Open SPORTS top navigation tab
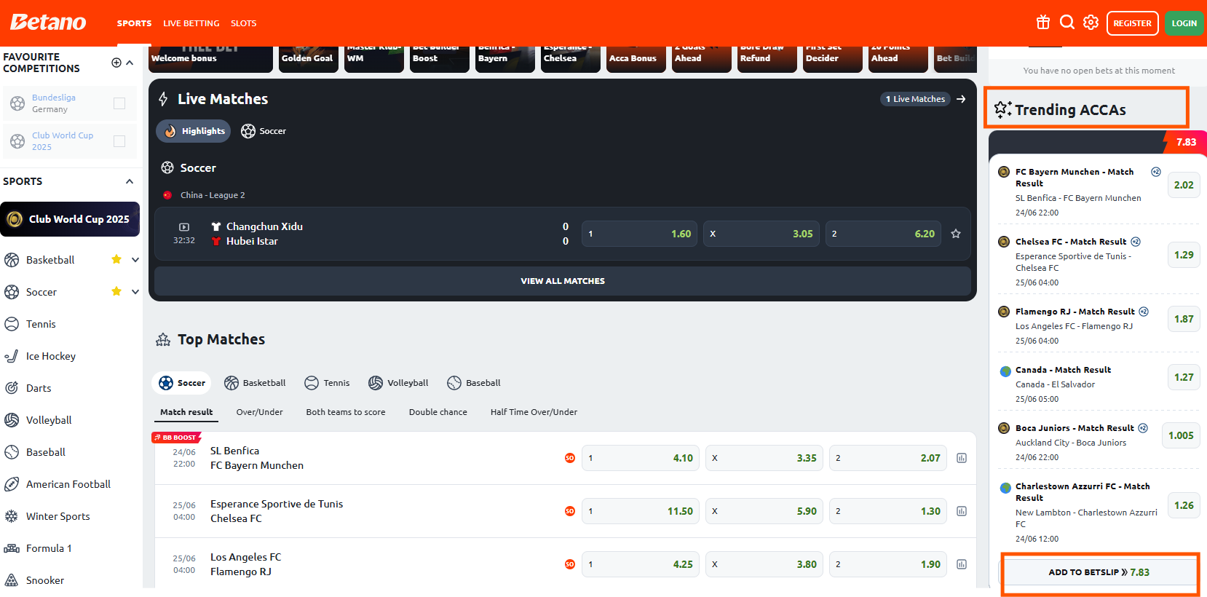The width and height of the screenshot is (1207, 597). 135,23
